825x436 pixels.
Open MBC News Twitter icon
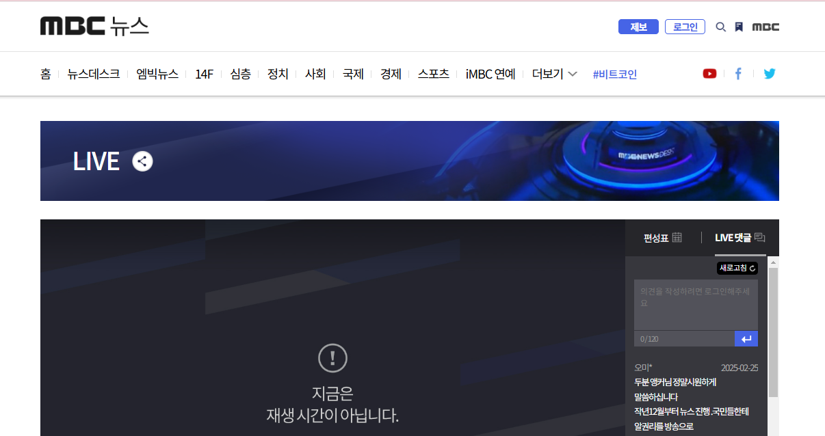point(770,73)
